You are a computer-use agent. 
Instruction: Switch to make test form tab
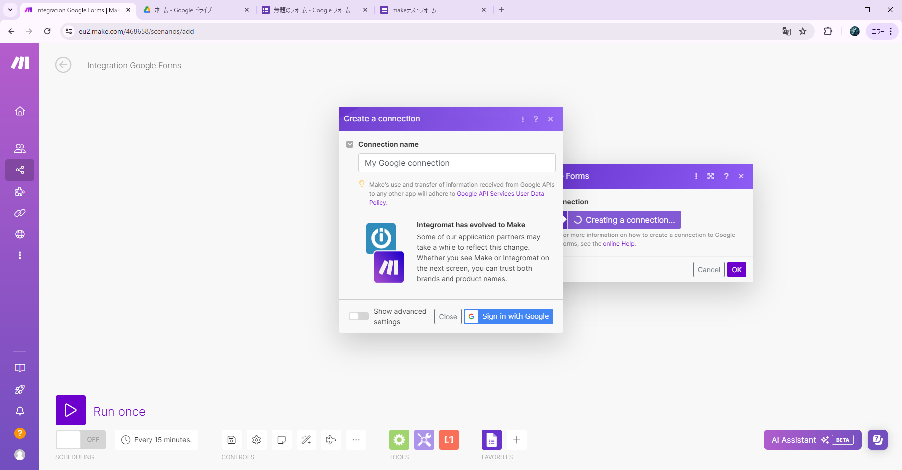coord(433,10)
